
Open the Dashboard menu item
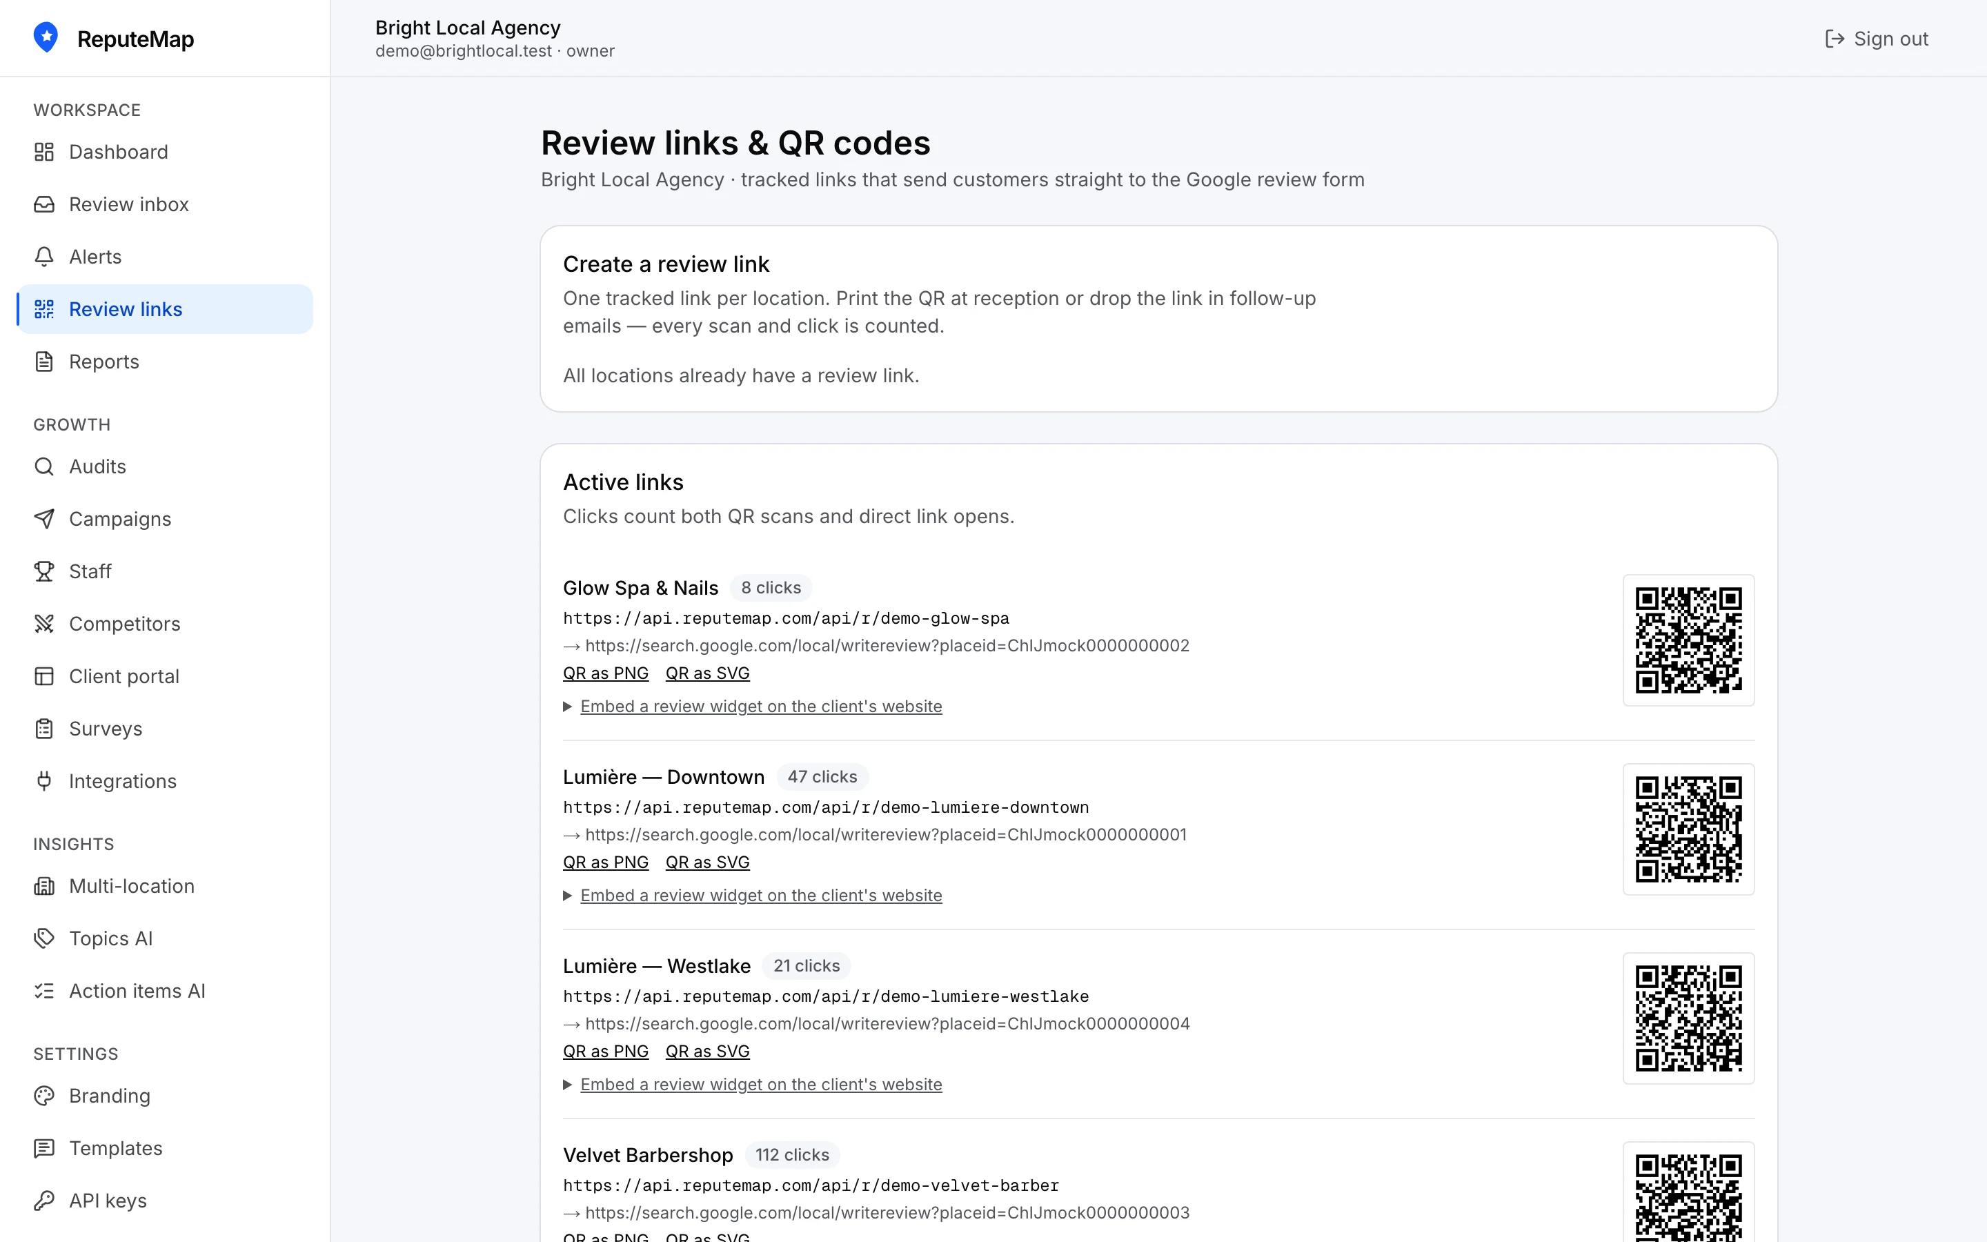[165, 152]
